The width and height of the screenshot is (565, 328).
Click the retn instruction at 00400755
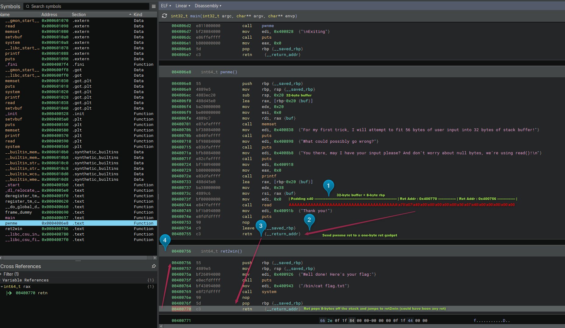[247, 234]
